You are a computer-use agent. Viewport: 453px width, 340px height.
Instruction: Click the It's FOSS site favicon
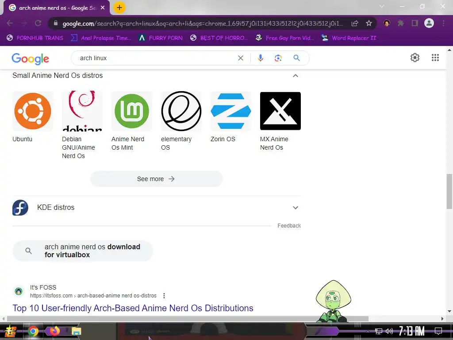(x=19, y=291)
